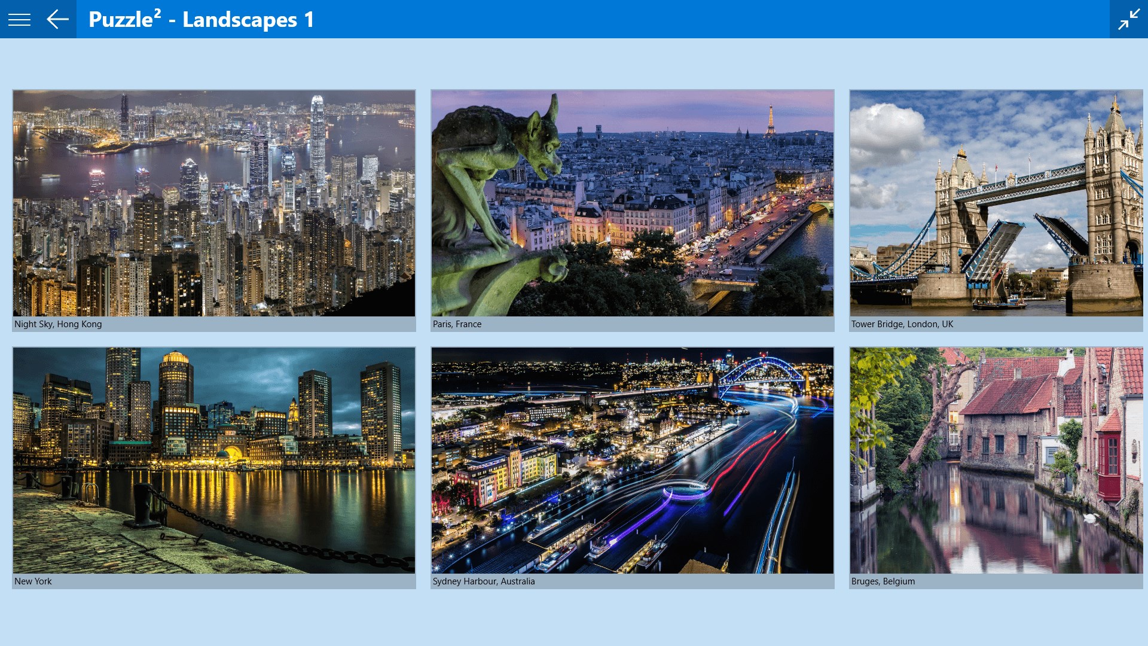The height and width of the screenshot is (646, 1148).
Task: Select the Paris, France puzzle thumbnail
Action: click(633, 203)
